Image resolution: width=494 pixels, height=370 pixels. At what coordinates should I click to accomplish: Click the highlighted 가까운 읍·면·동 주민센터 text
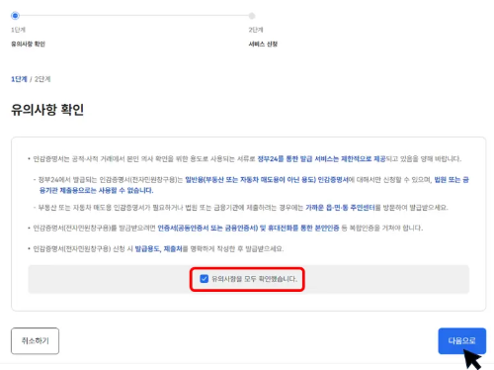pyautogui.click(x=340, y=208)
